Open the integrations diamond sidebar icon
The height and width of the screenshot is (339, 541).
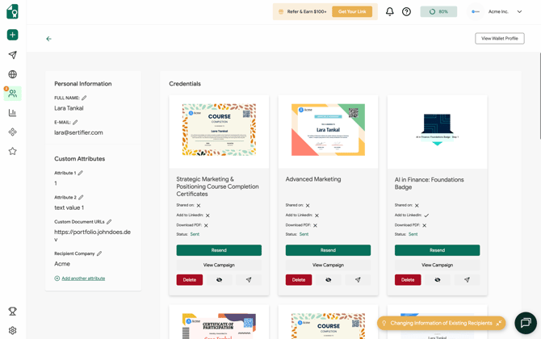click(12, 132)
